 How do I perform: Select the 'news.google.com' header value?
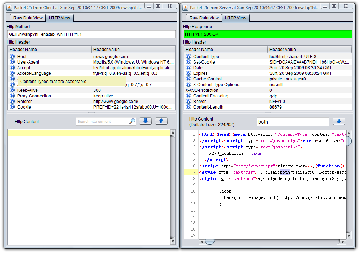pyautogui.click(x=111, y=56)
